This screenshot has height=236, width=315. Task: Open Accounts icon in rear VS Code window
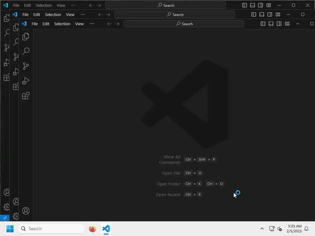(7, 192)
